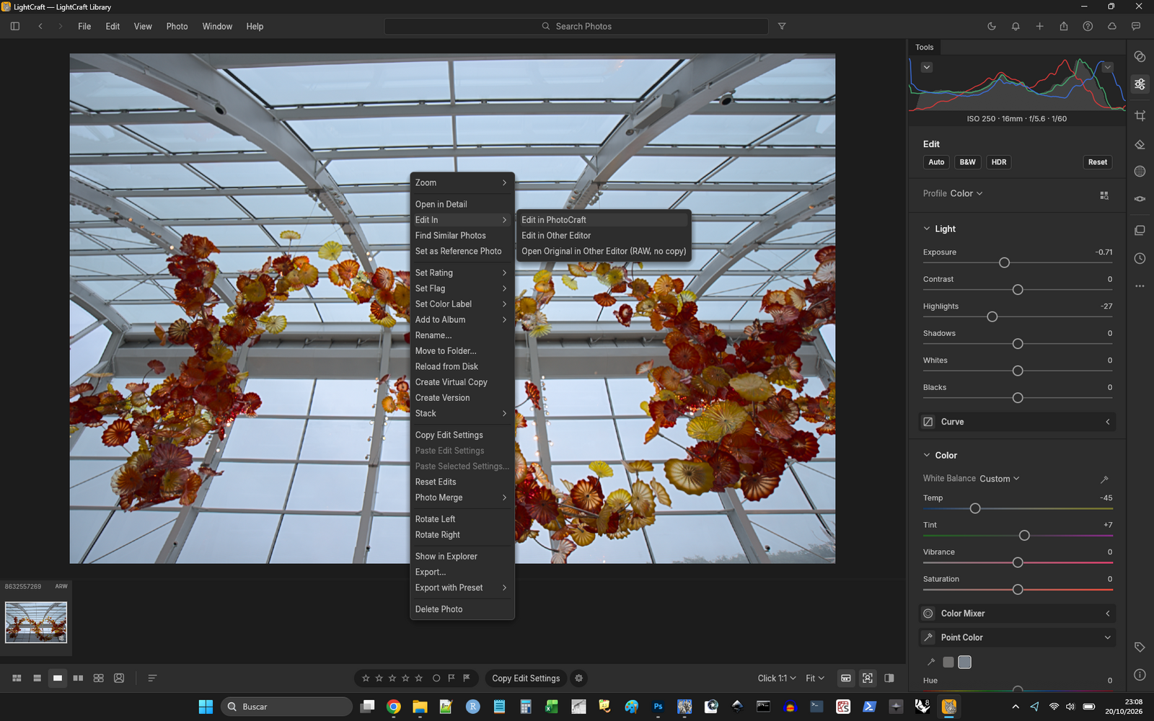Image resolution: width=1154 pixels, height=721 pixels.
Task: Switch to photo grid view
Action: coord(17,678)
